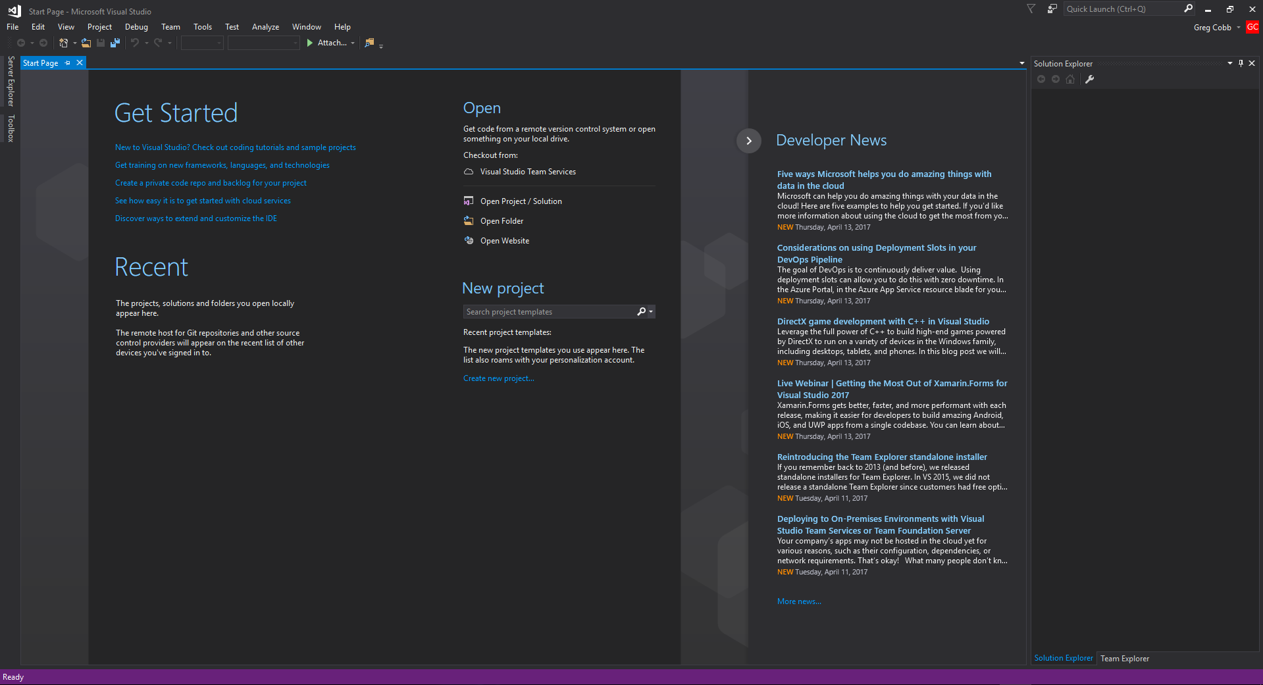Open the New Project dropdown arrow
The width and height of the screenshot is (1263, 685).
click(x=74, y=43)
